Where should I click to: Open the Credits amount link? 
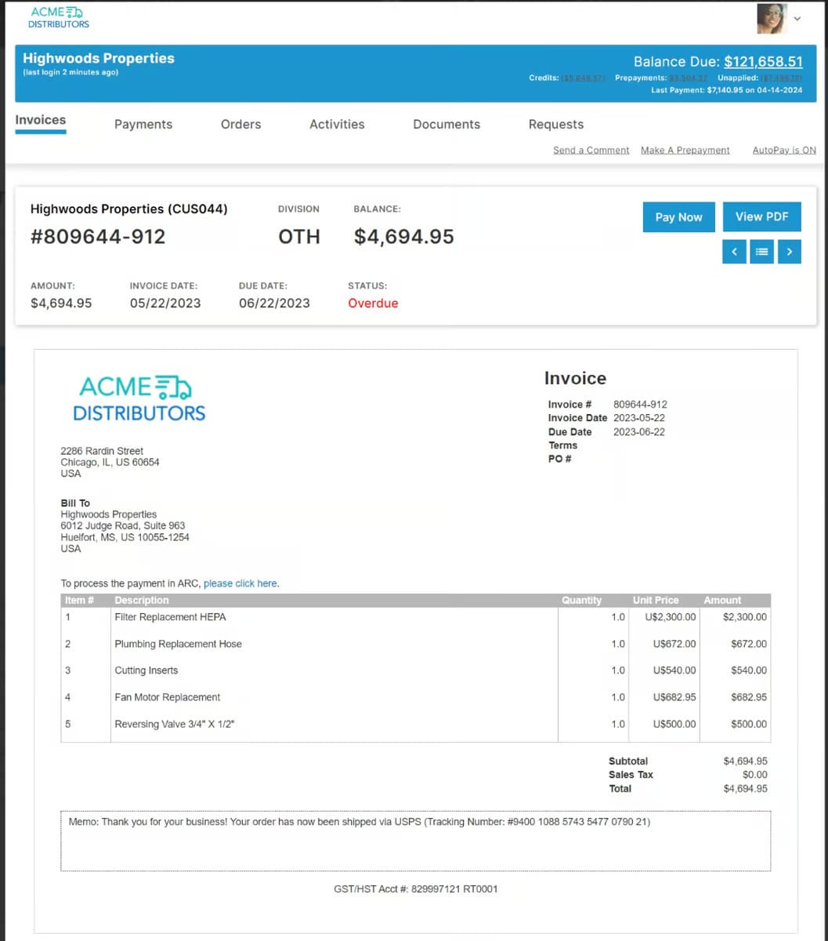pos(584,78)
